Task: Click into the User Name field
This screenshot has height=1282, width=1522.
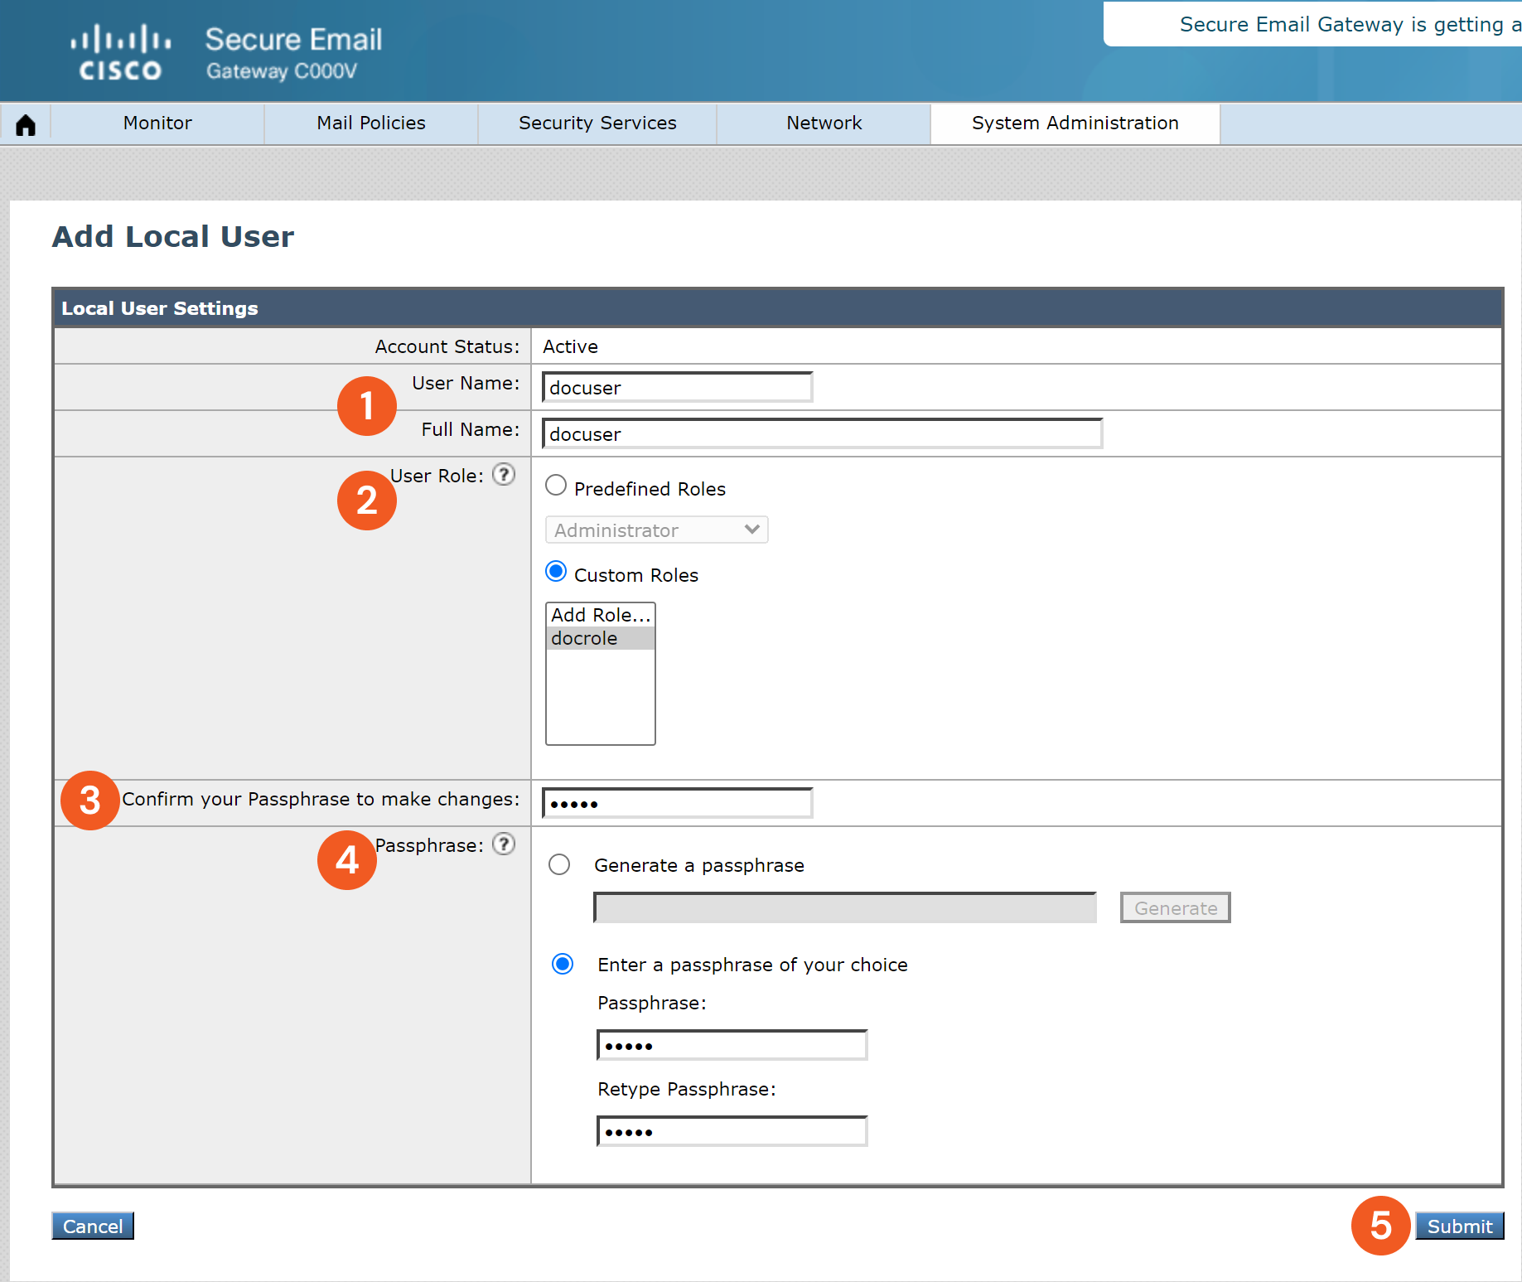Action: click(677, 388)
